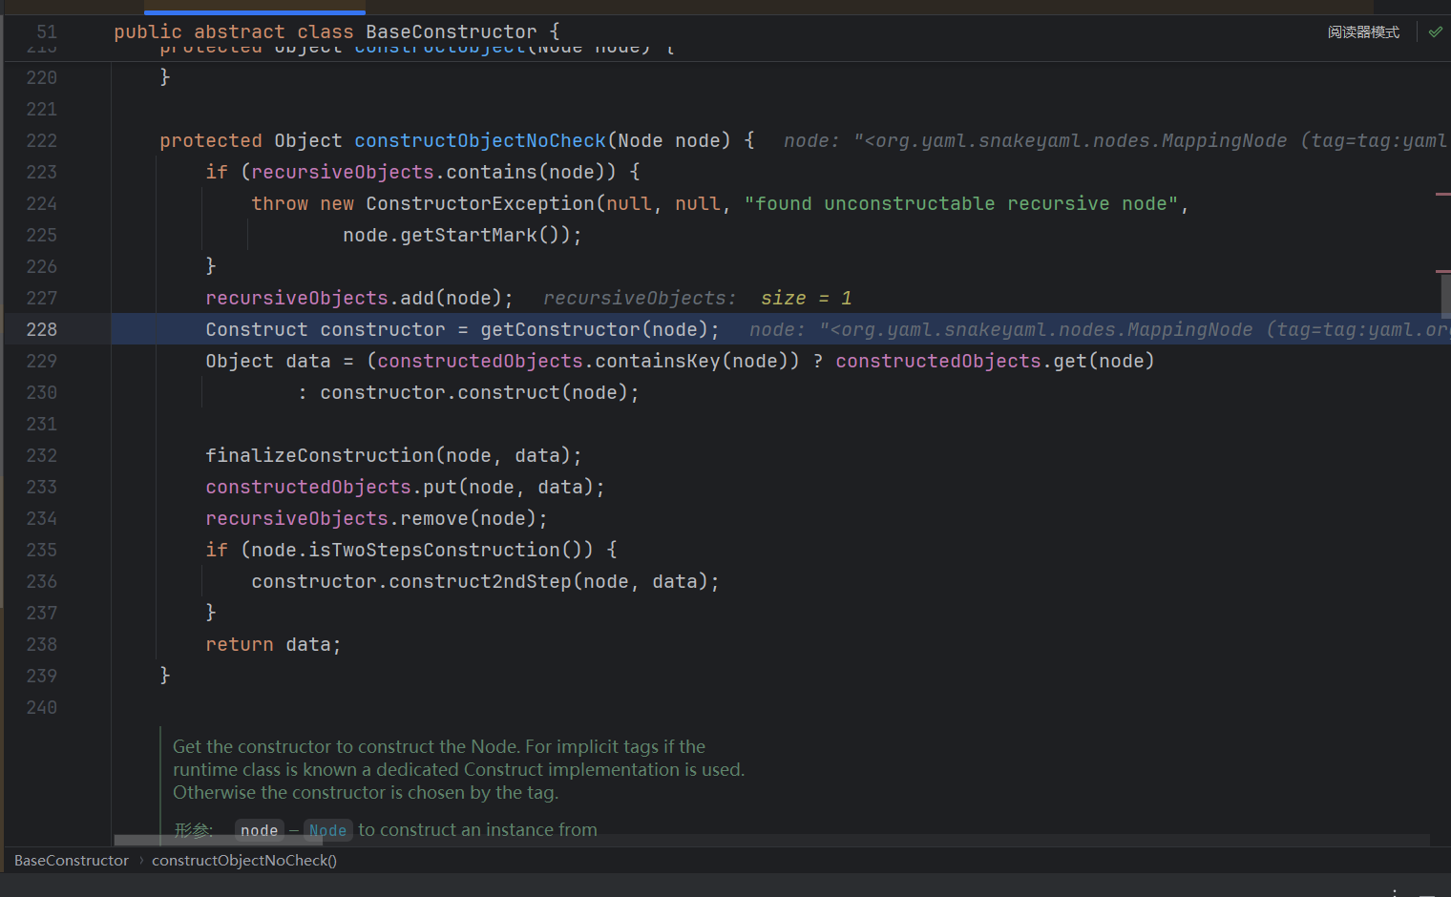Toggle reader mode (阅读器模式)
The width and height of the screenshot is (1451, 897).
coord(1363,32)
